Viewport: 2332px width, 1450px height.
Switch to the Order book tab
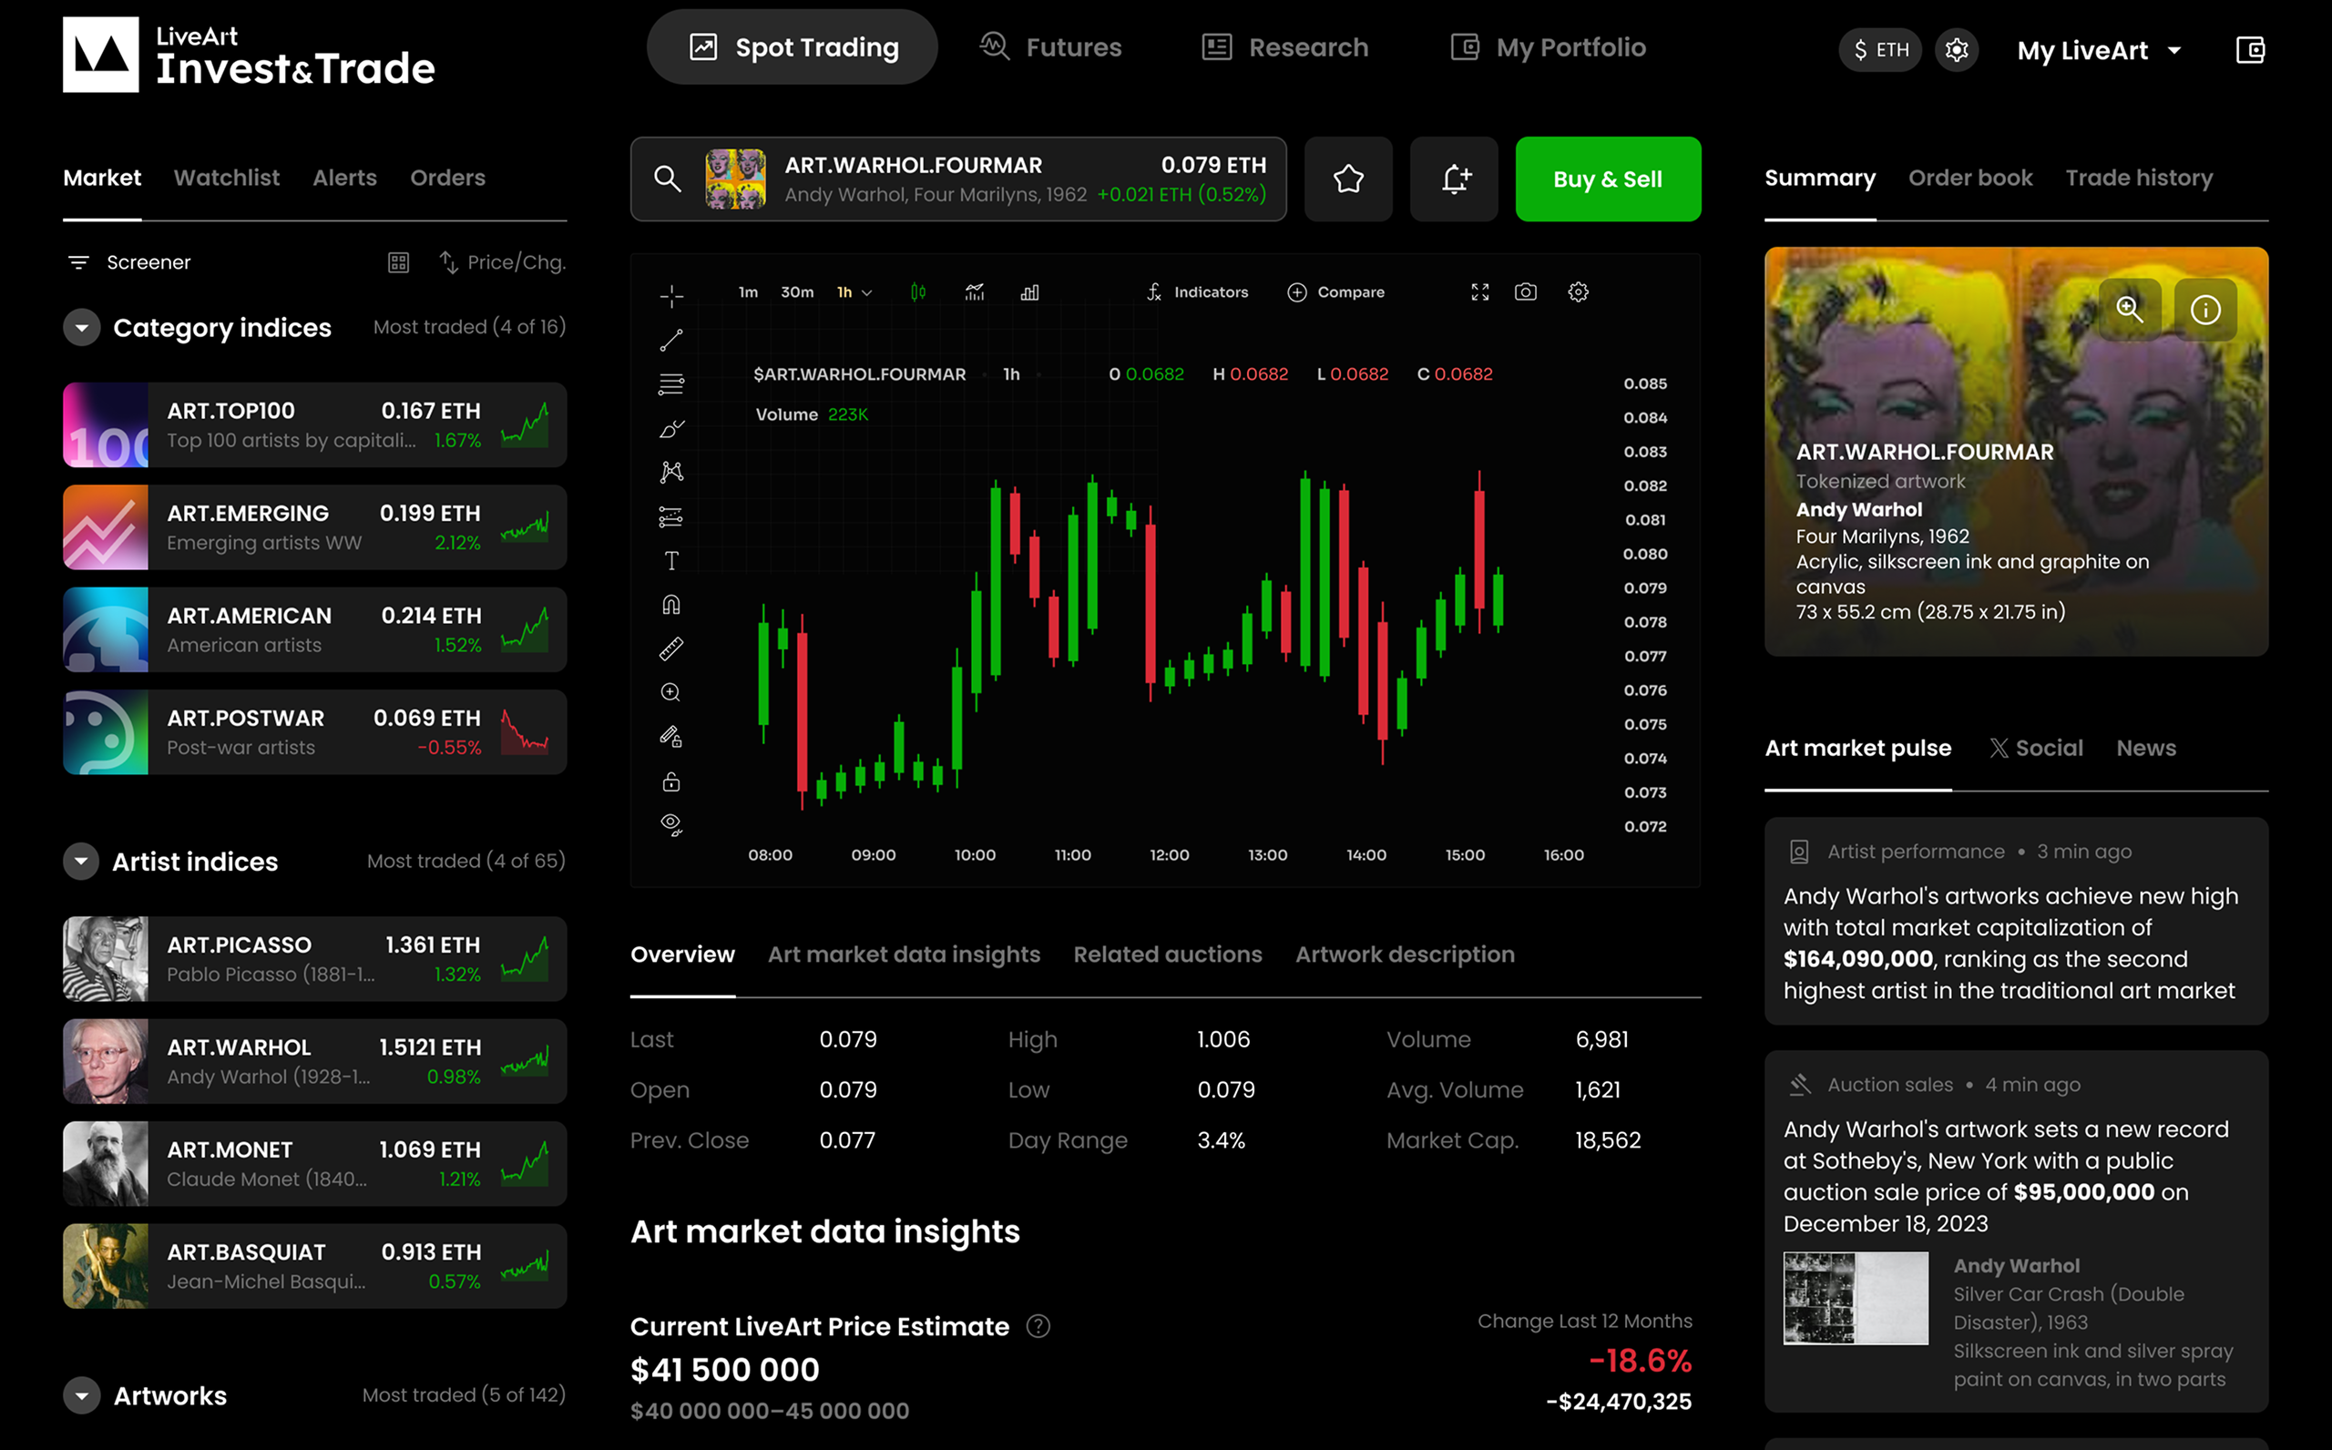(x=1969, y=178)
